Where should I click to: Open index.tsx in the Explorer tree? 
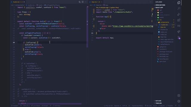[x=163, y=34]
